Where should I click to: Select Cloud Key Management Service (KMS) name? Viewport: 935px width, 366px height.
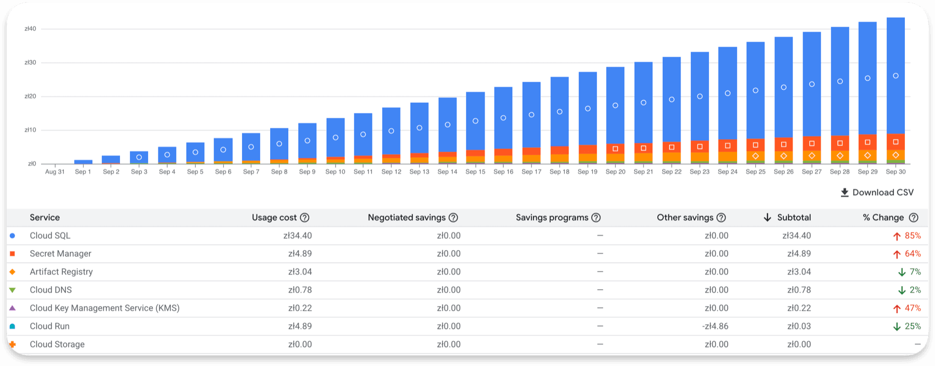[104, 308]
